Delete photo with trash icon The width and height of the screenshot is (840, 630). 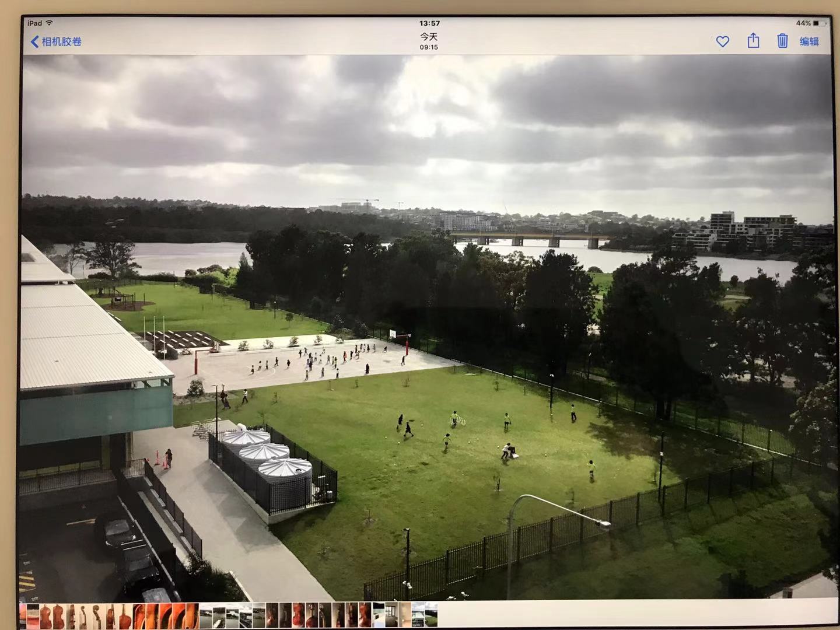pyautogui.click(x=782, y=40)
